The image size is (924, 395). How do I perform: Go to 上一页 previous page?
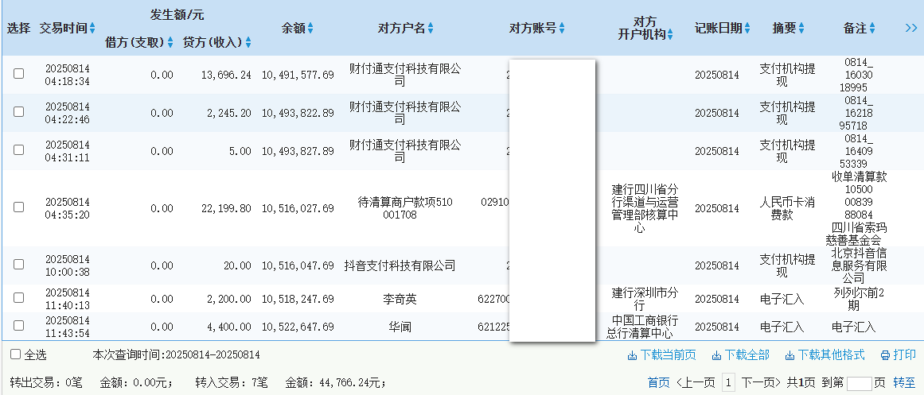(696, 382)
